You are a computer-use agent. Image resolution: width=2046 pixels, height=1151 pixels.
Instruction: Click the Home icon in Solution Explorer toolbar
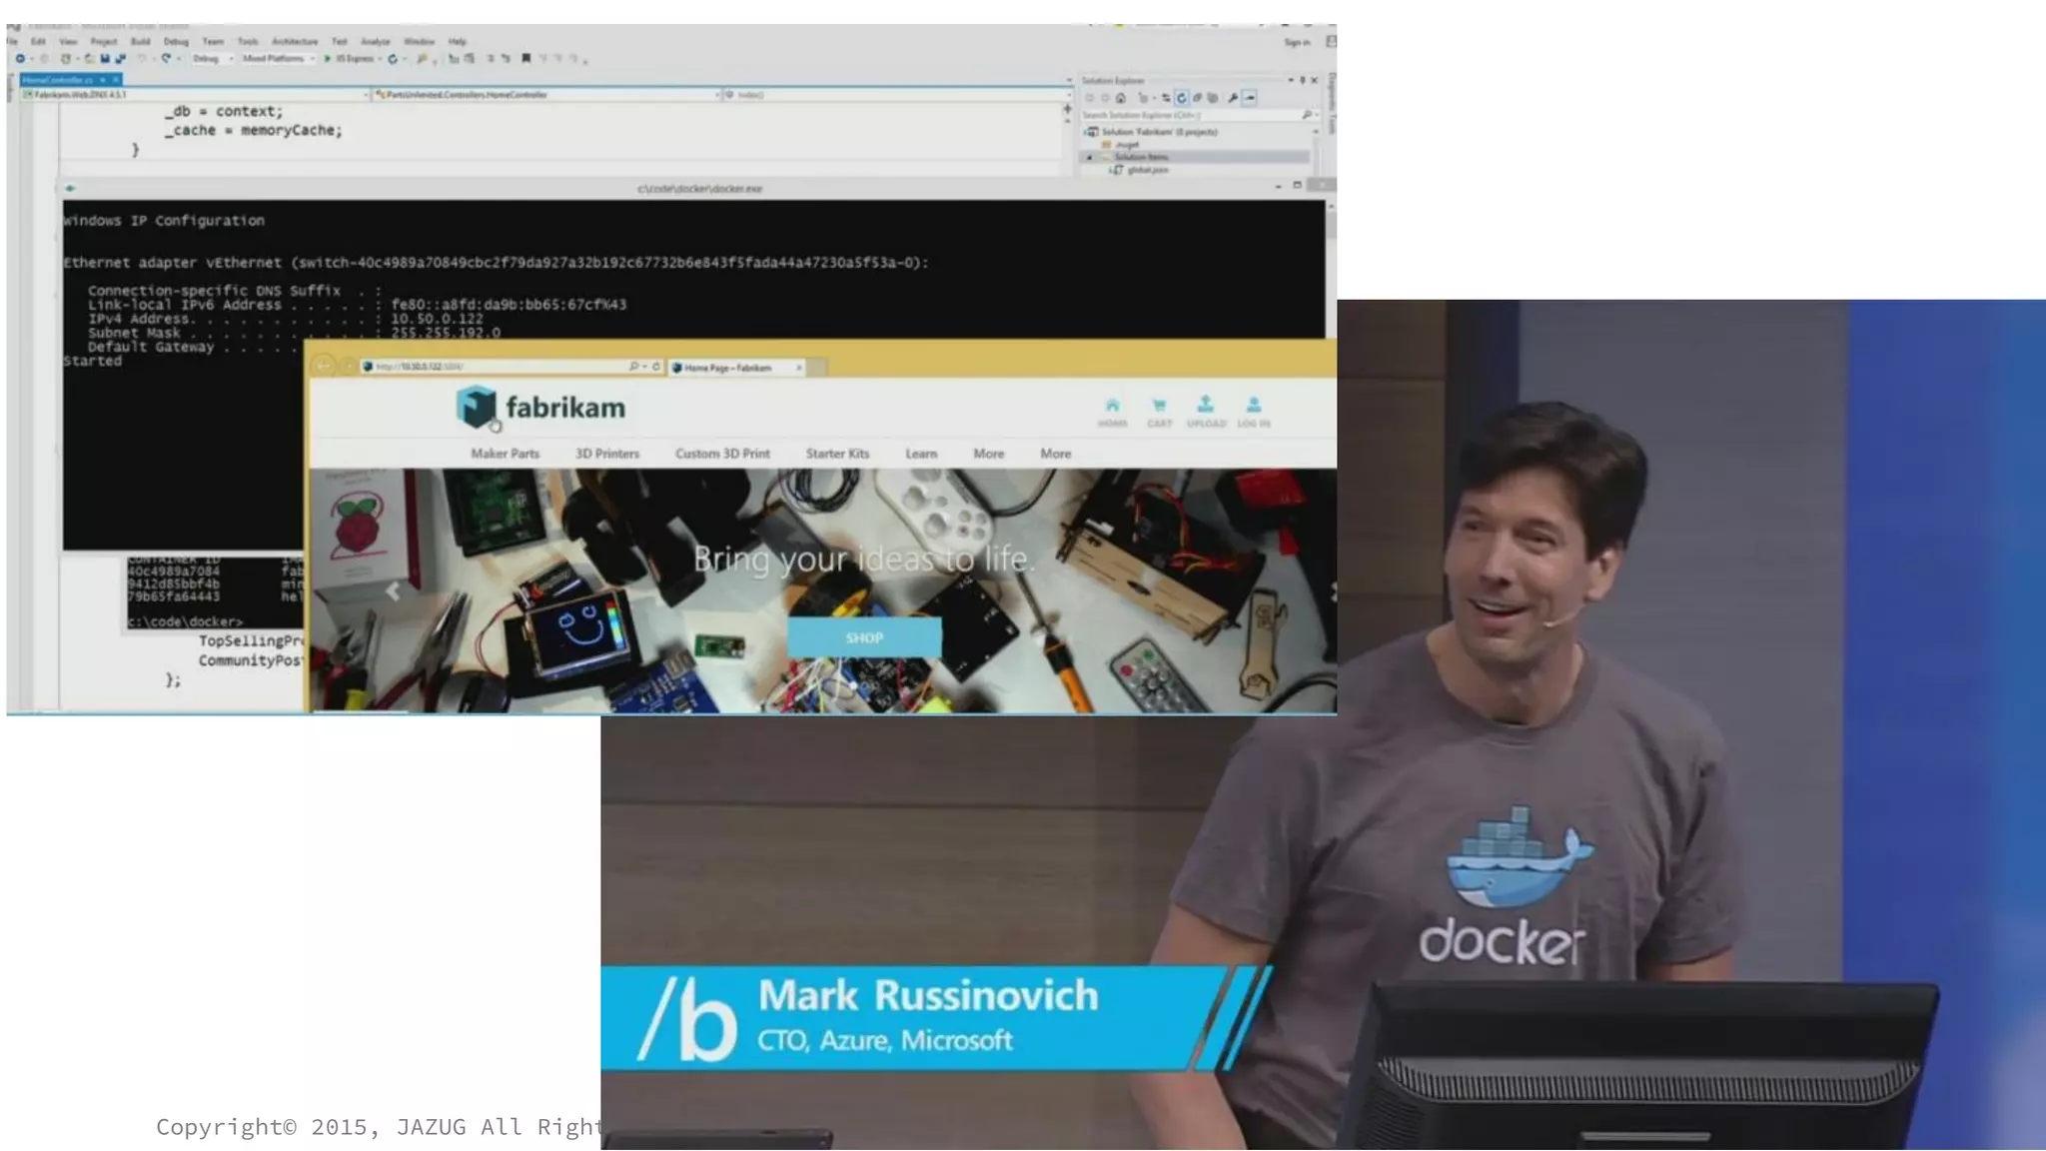1121,98
